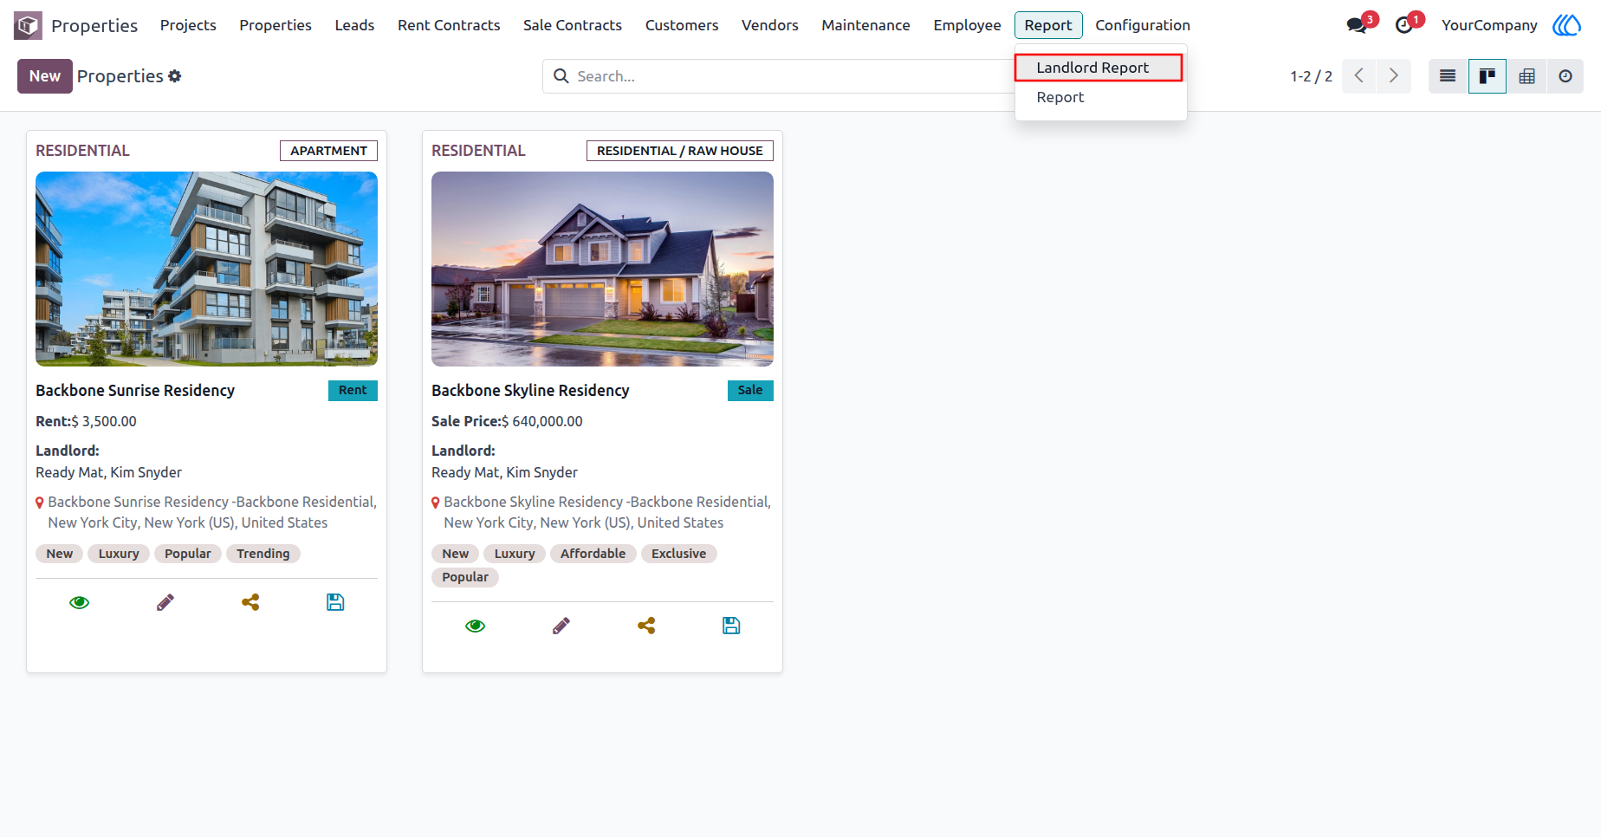Open Backbone Sunrise Residency apartment photo

point(206,269)
